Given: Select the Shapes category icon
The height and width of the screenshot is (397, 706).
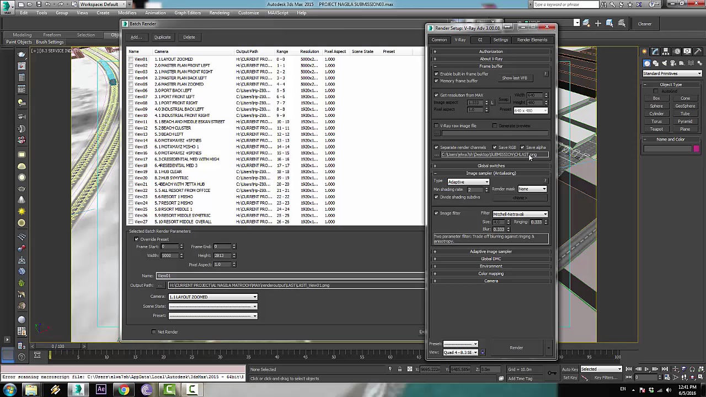Looking at the screenshot, I should point(656,63).
